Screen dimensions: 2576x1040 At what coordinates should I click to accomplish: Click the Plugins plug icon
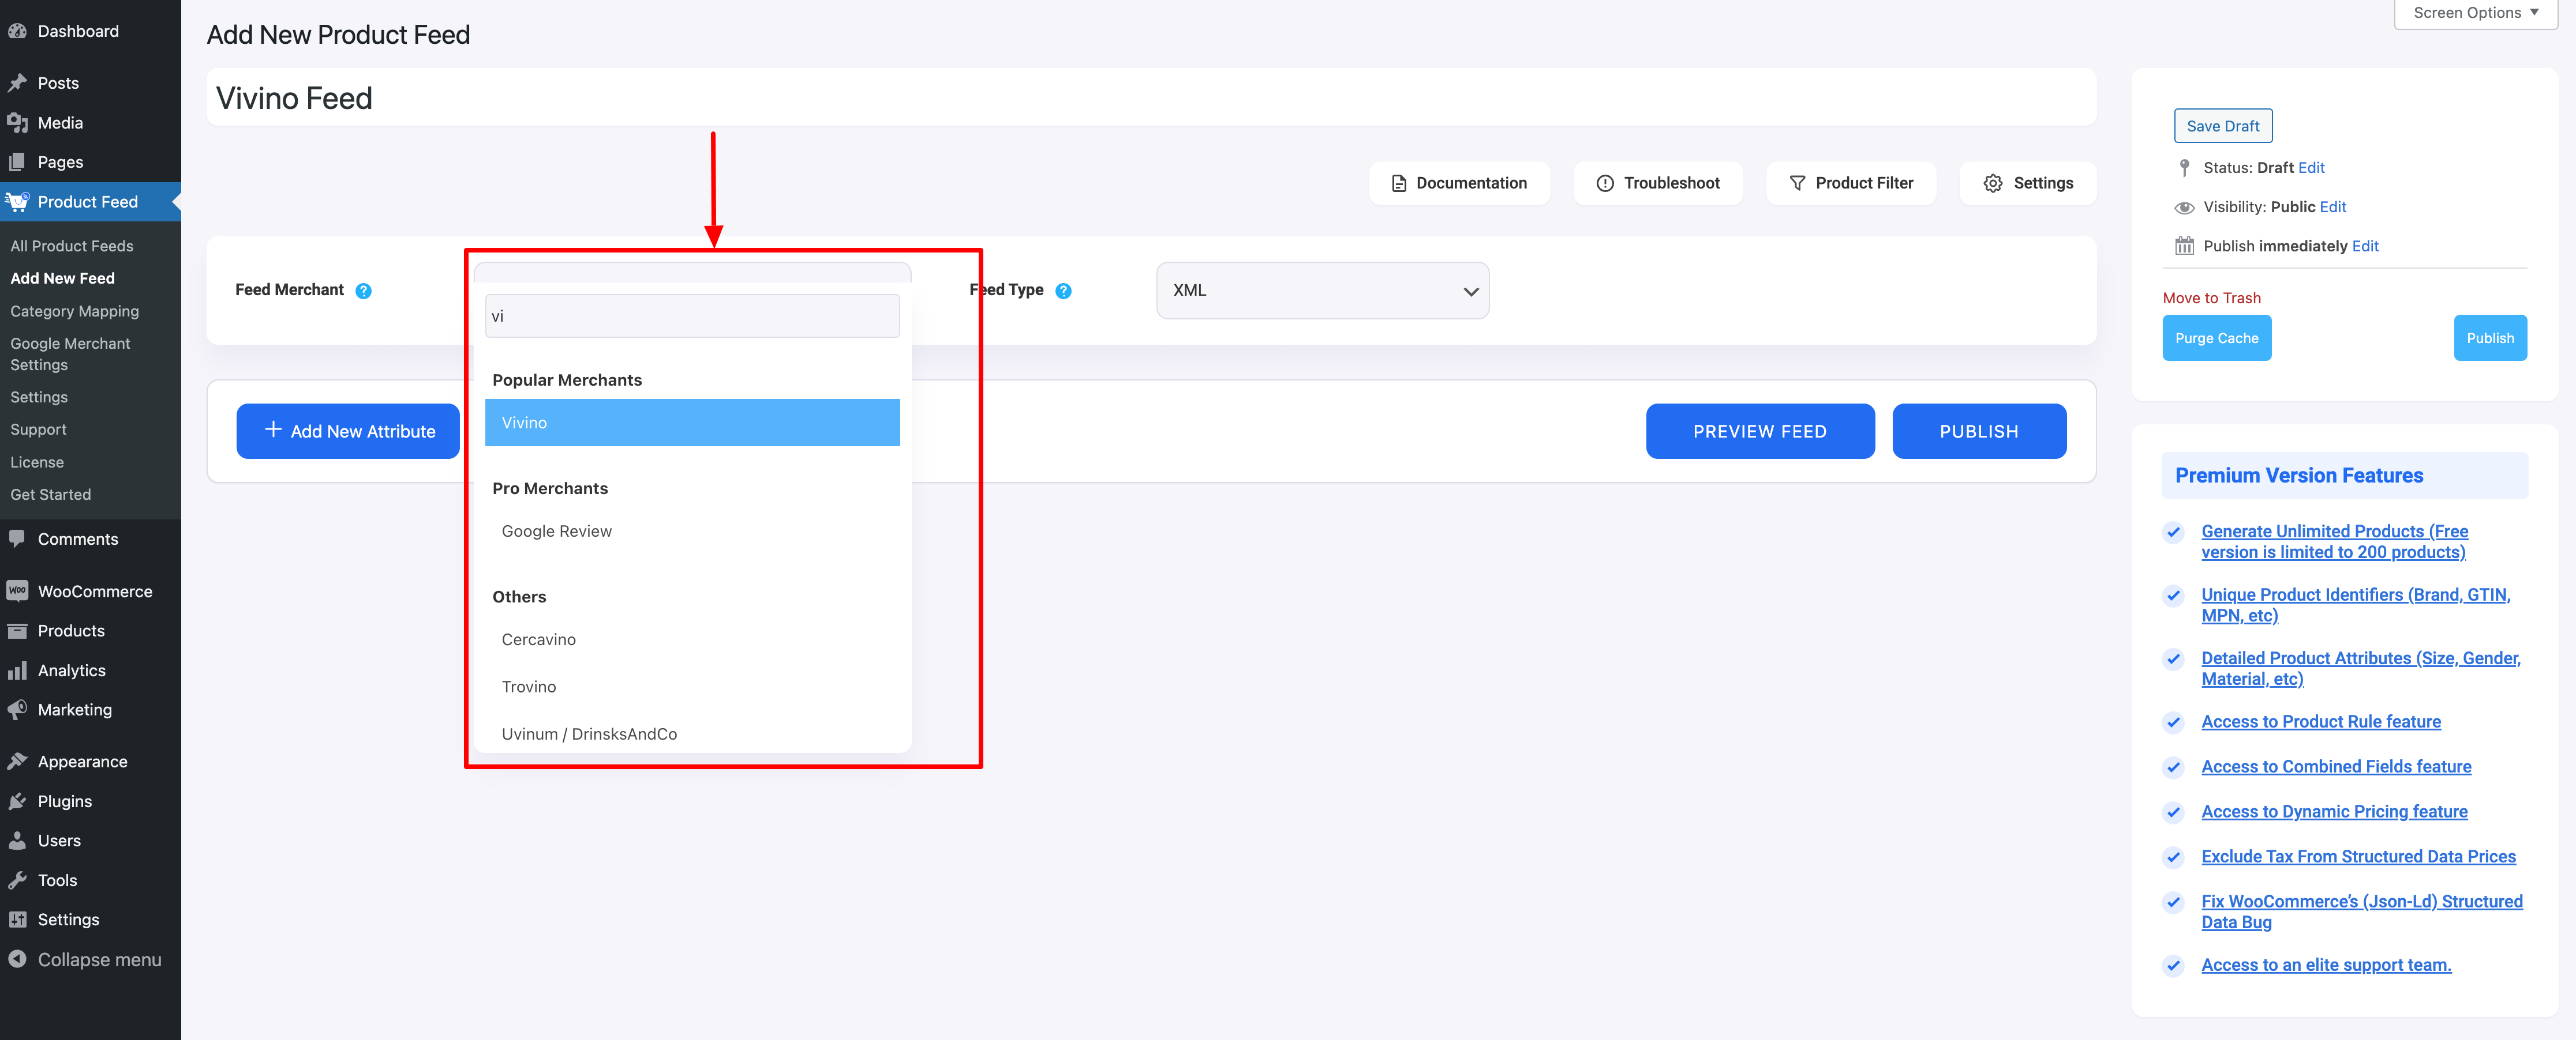coord(17,801)
